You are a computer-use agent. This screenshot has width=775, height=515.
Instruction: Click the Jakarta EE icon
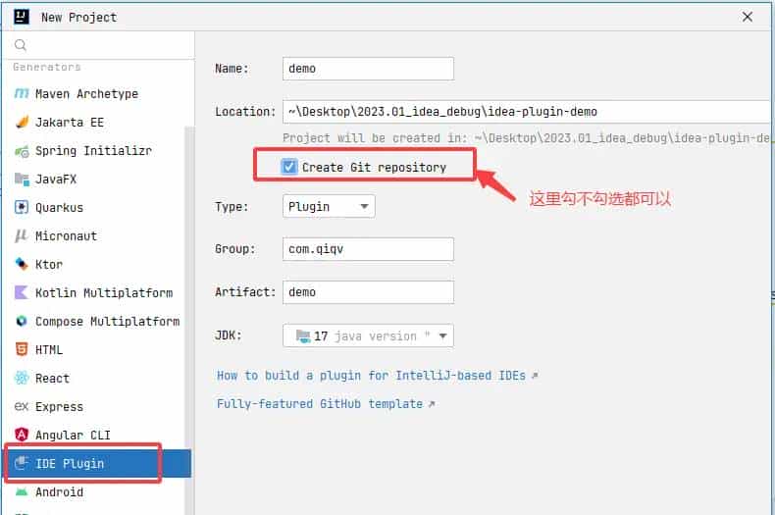click(x=22, y=122)
